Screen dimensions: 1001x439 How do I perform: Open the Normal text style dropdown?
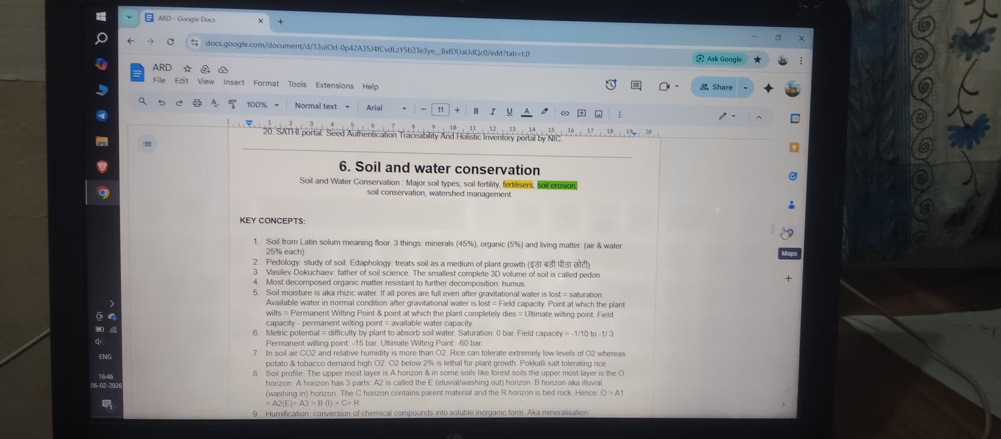click(322, 106)
